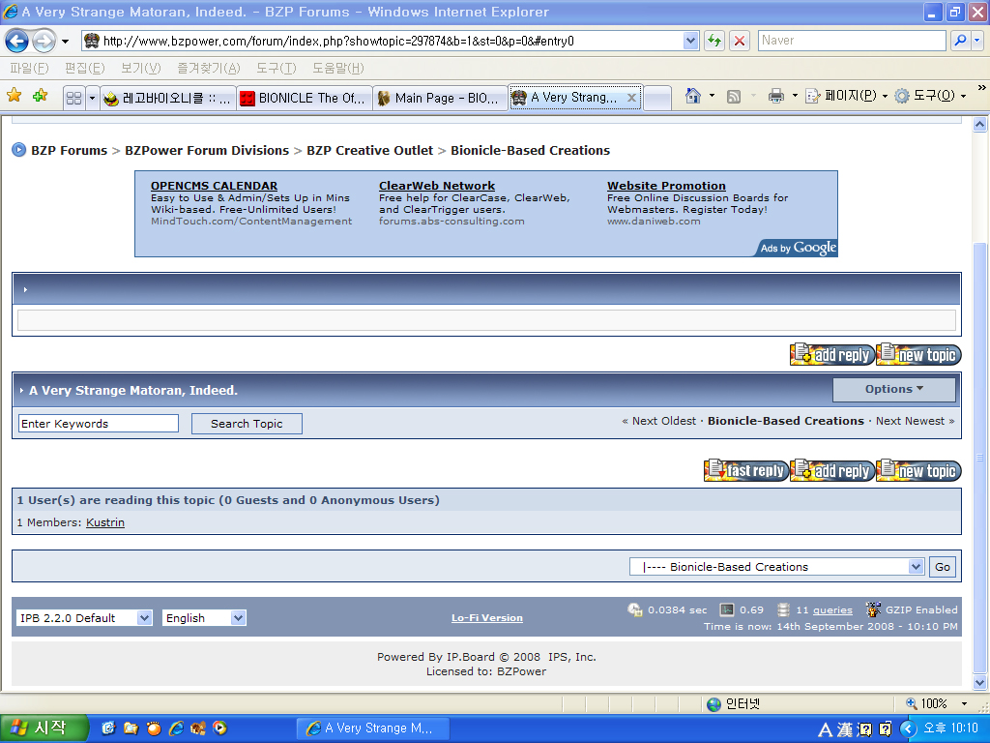Click the Print icon
The image size is (990, 743).
pos(776,96)
